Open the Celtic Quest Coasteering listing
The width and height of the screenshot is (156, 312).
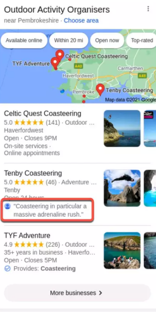pyautogui.click(x=43, y=113)
